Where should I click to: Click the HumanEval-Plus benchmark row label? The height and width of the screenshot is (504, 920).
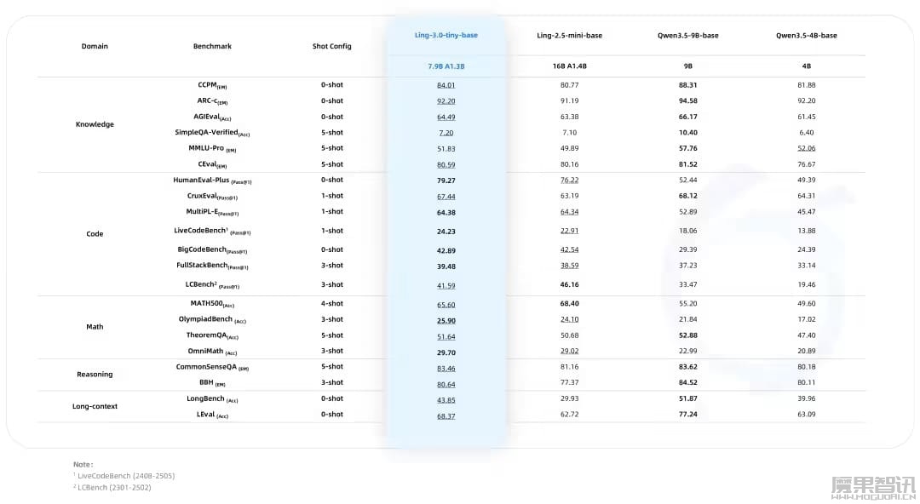(212, 180)
